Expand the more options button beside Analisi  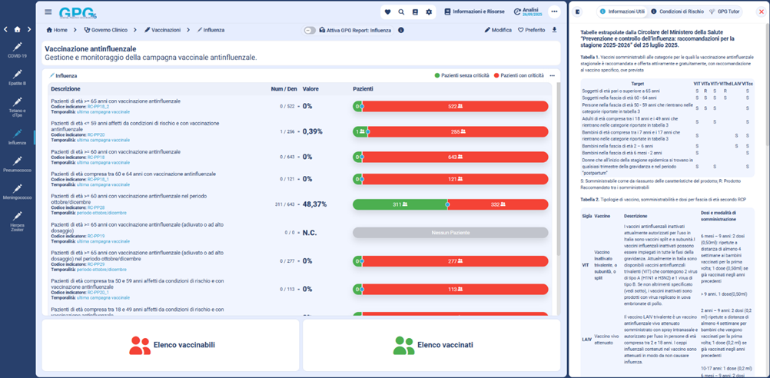pos(554,12)
